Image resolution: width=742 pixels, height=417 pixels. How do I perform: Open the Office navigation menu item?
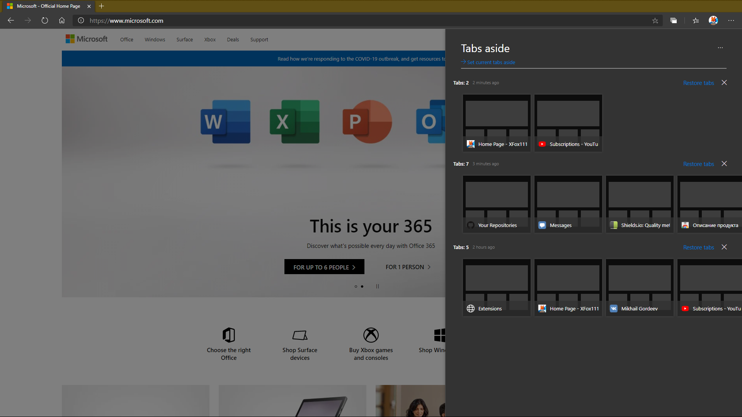tap(126, 40)
